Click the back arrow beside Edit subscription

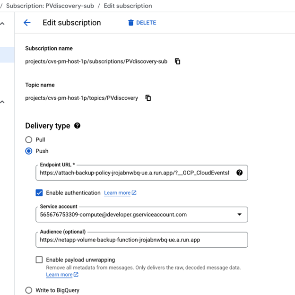pos(27,23)
